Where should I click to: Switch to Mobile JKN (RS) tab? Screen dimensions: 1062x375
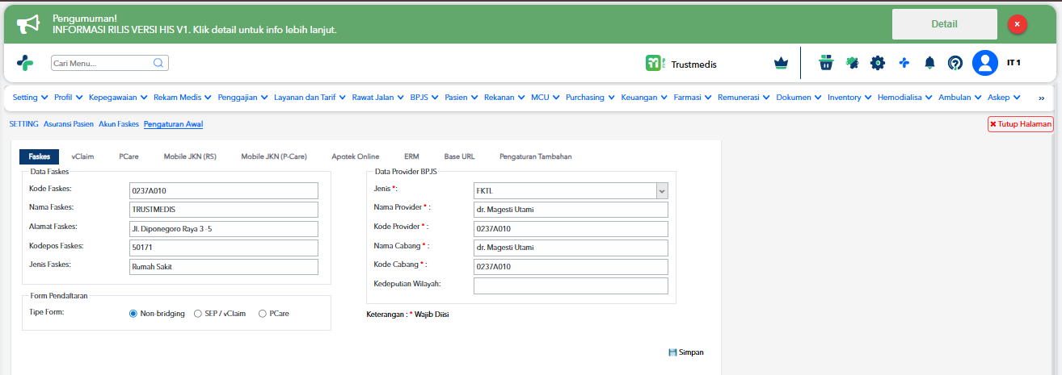(190, 156)
